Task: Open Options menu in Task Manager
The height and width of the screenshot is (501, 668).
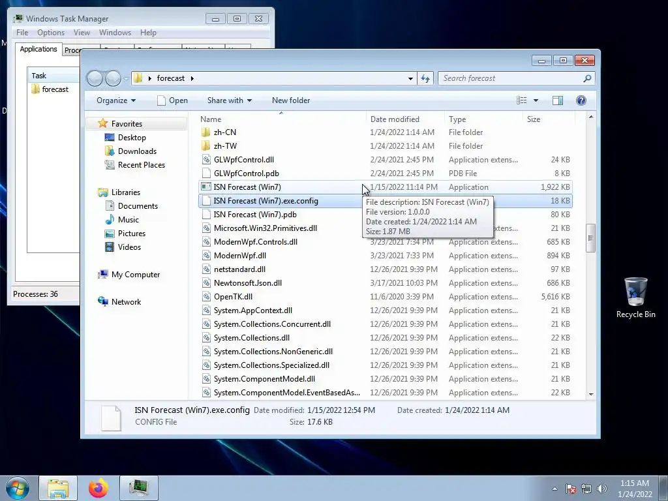Action: [51, 33]
